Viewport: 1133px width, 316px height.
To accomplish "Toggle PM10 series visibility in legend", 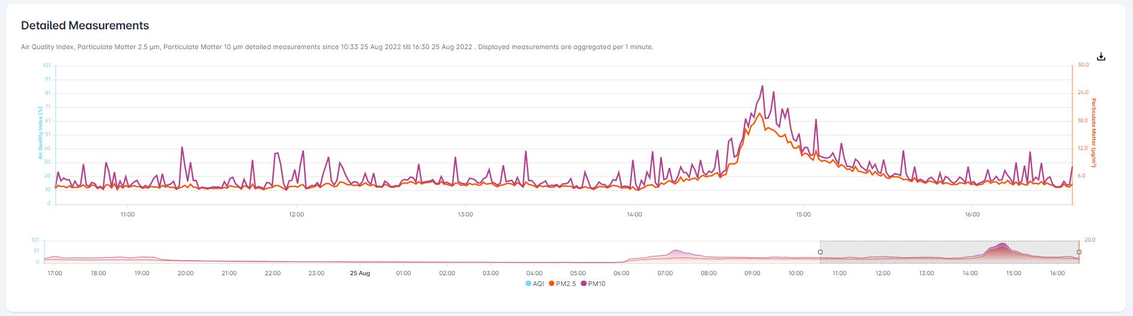I will point(597,284).
